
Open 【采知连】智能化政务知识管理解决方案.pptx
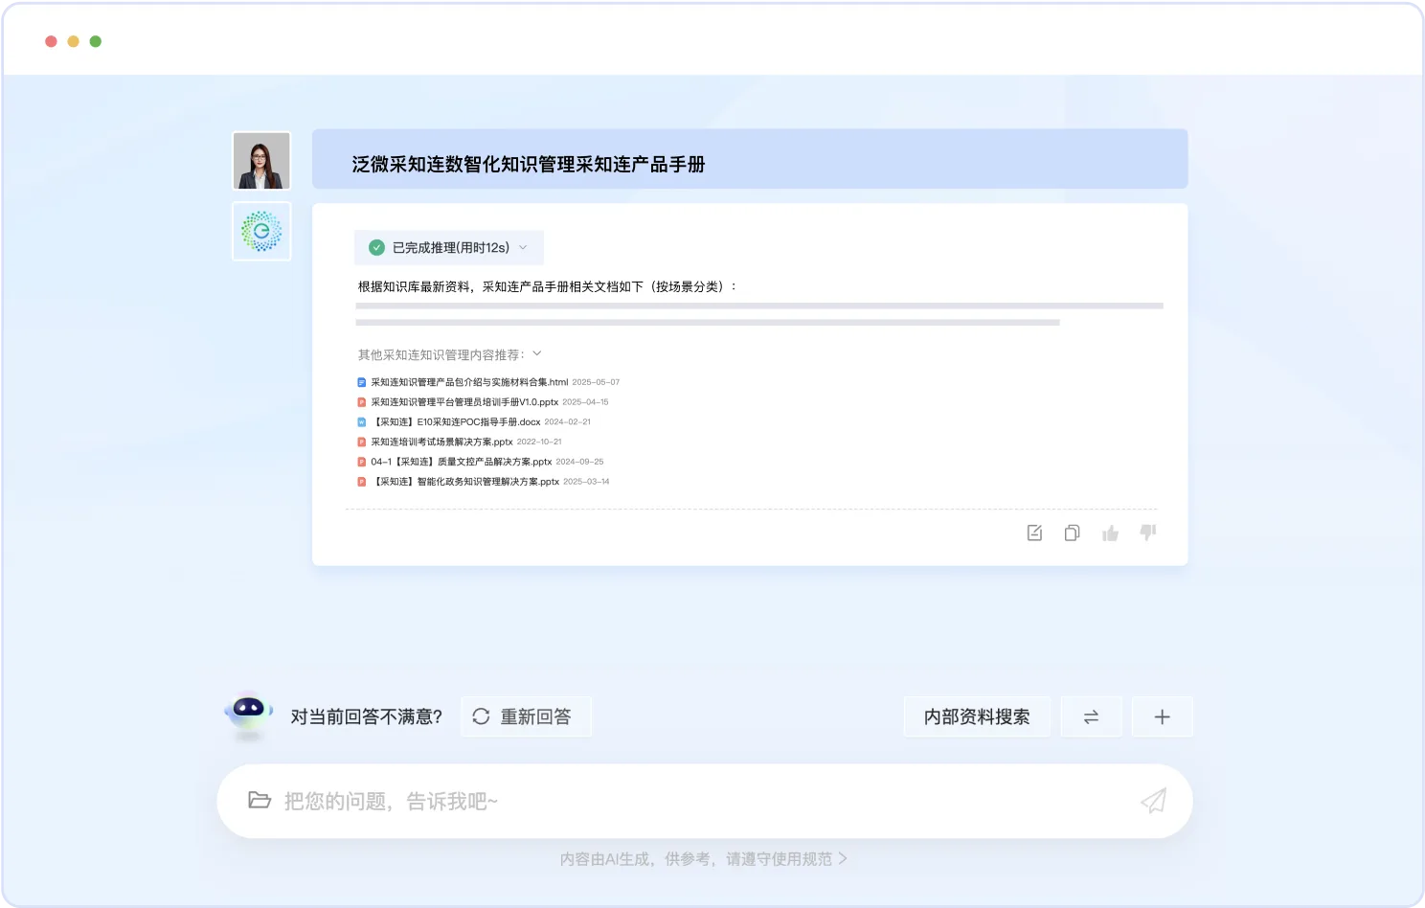(465, 482)
